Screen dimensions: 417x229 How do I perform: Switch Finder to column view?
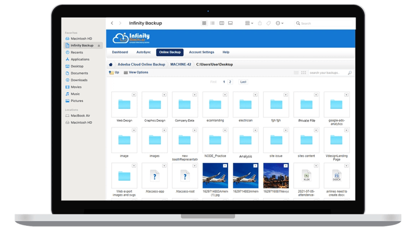pyautogui.click(x=221, y=23)
